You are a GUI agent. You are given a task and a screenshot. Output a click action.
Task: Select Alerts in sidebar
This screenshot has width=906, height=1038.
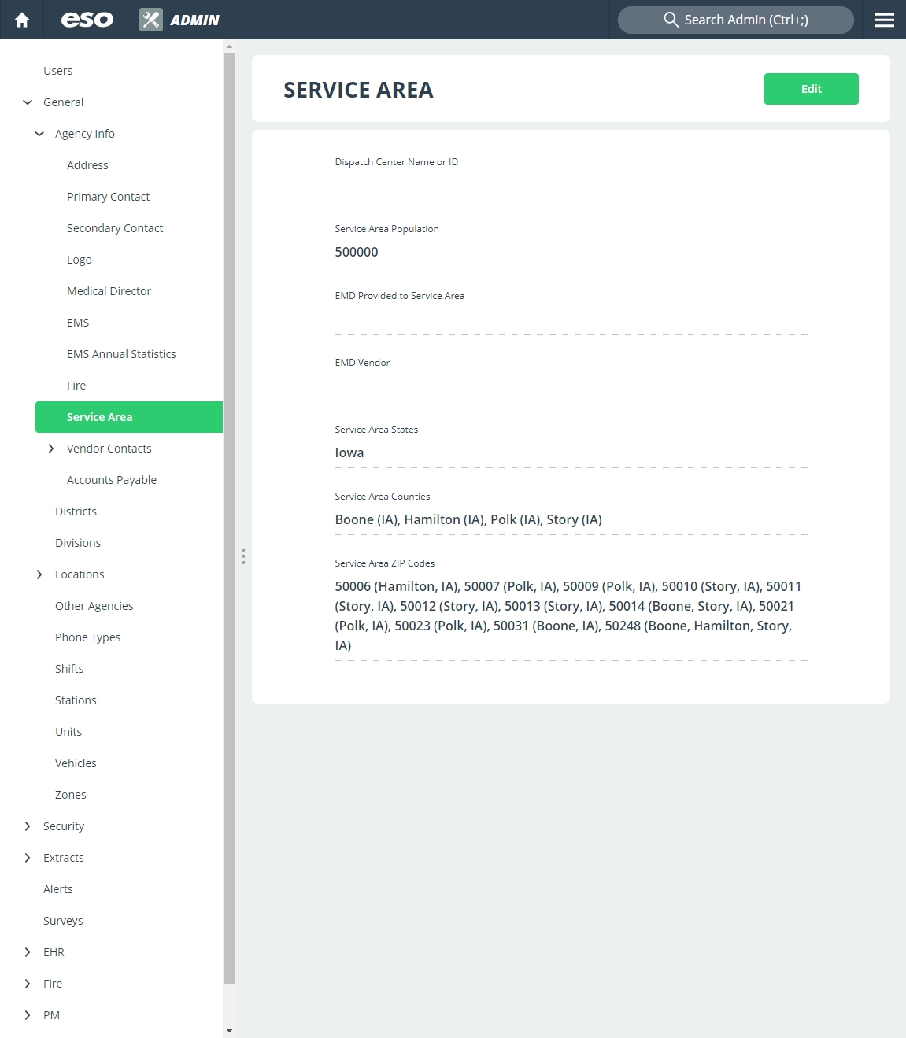point(57,888)
